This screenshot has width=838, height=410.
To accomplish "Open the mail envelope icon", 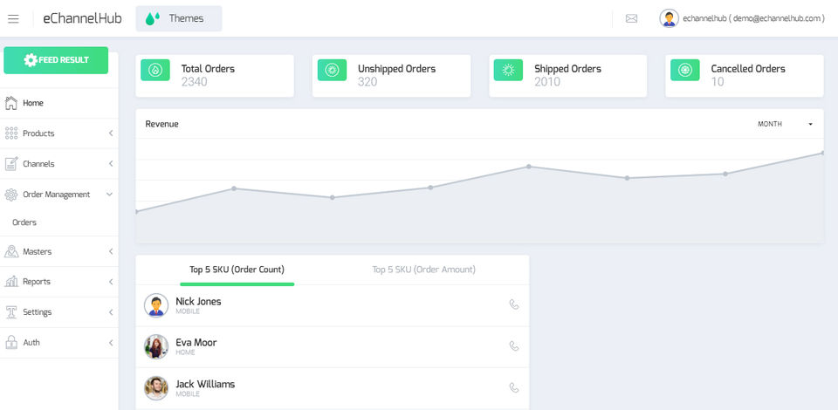I will [632, 18].
